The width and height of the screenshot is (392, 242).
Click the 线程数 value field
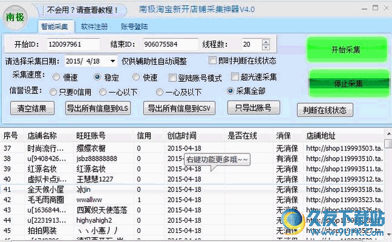click(x=251, y=44)
